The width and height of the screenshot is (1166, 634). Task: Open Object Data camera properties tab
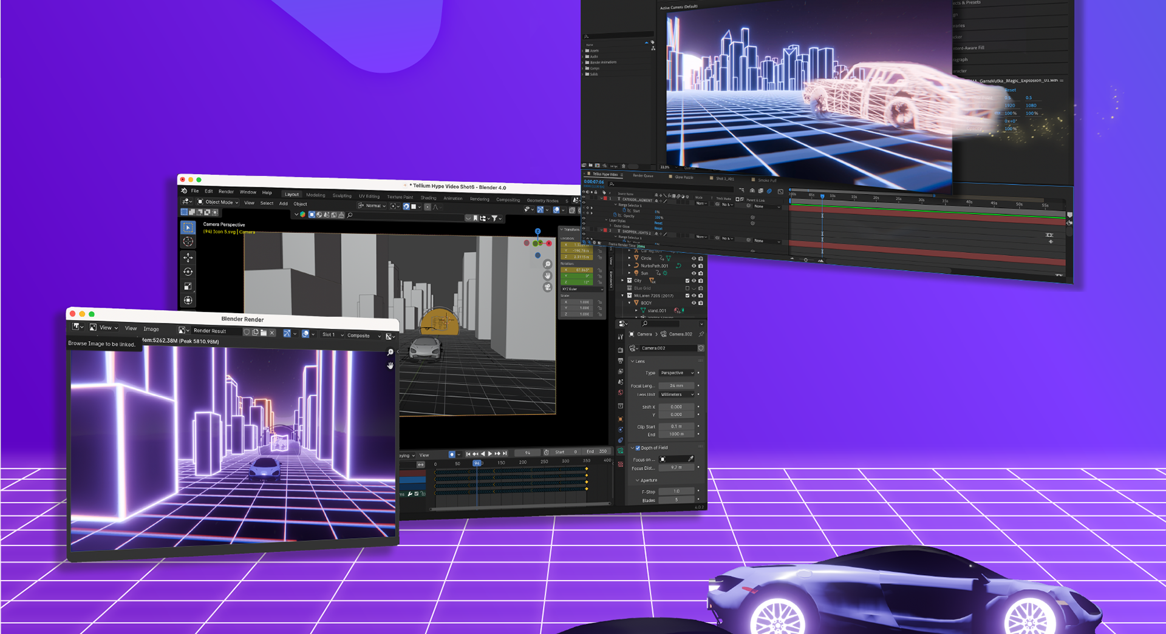pyautogui.click(x=620, y=451)
